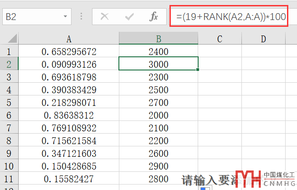The width and height of the screenshot is (297, 190).
Task: Select row 7 header
Action: click(x=9, y=127)
